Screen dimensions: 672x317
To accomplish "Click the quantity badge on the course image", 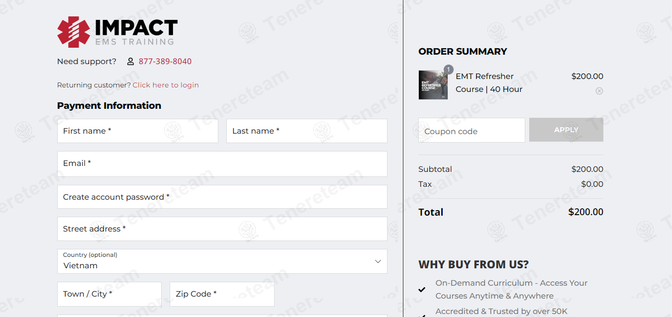I will coord(448,70).
